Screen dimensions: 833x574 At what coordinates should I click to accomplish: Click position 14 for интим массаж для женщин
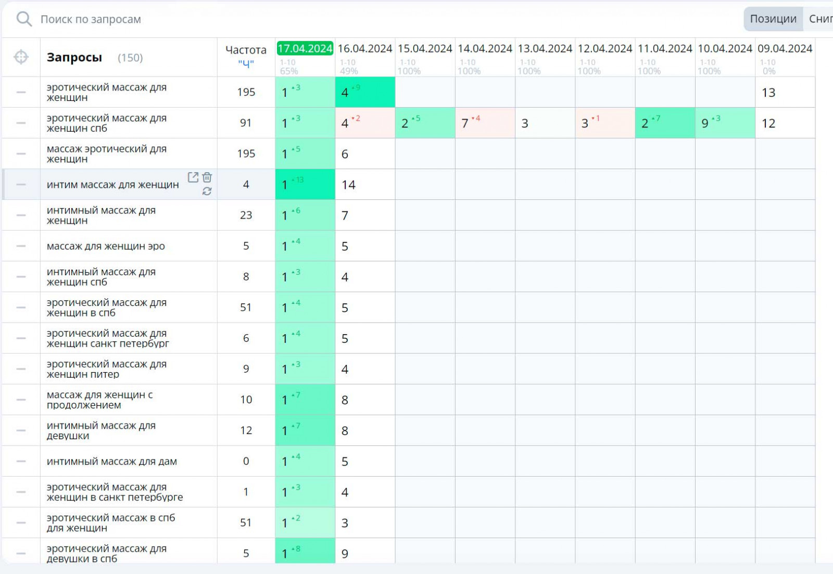point(348,185)
